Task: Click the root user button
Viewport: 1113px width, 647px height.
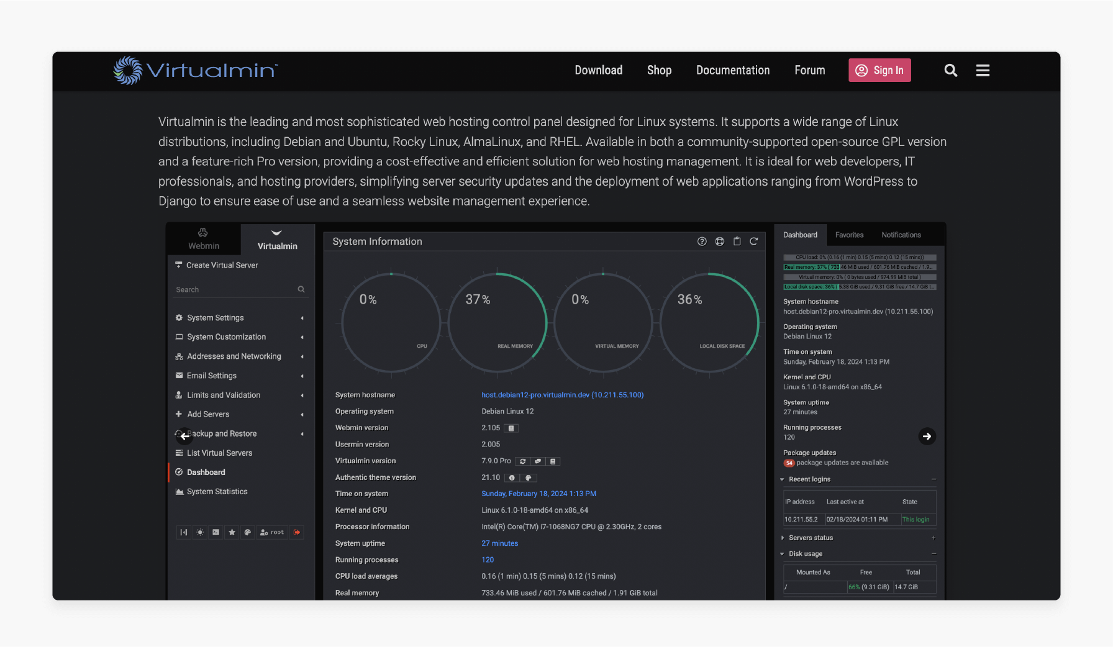Action: (x=272, y=532)
